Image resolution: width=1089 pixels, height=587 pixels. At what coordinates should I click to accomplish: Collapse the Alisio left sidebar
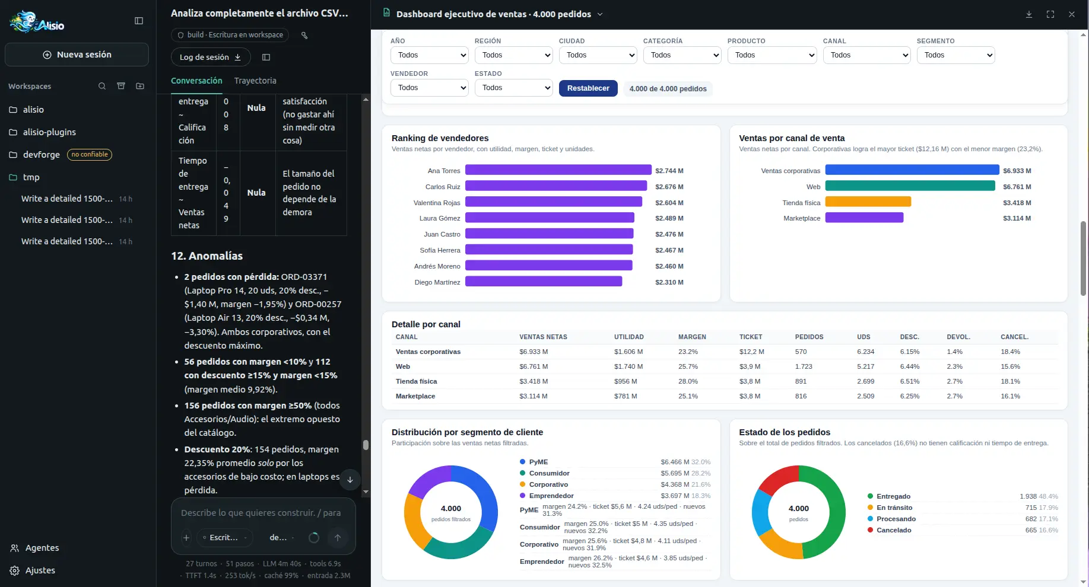[x=139, y=21]
